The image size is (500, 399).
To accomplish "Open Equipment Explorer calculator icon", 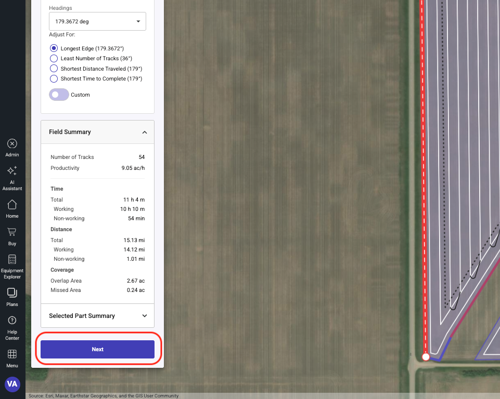I will click(12, 259).
